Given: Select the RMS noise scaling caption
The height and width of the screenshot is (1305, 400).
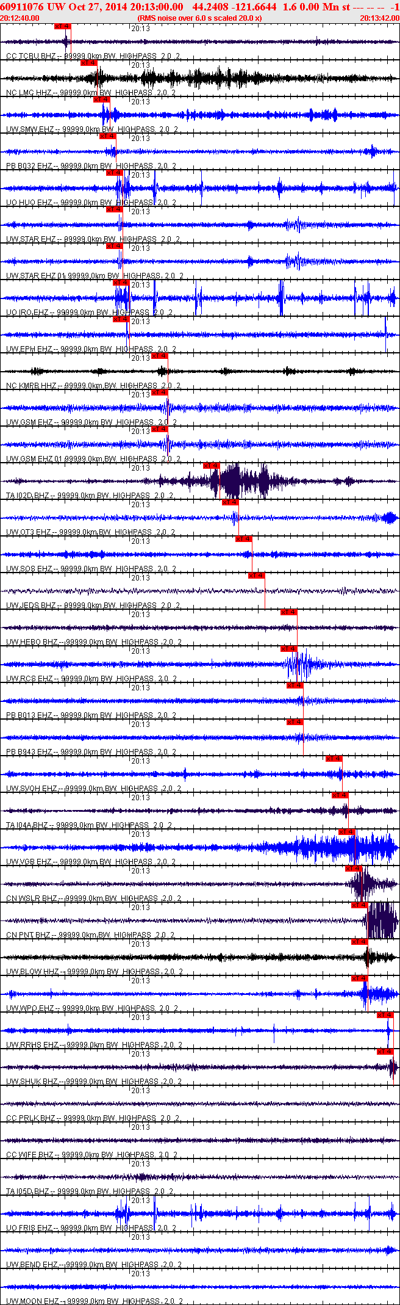Looking at the screenshot, I should pos(199,18).
